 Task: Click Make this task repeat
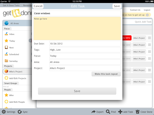[x=106, y=74]
